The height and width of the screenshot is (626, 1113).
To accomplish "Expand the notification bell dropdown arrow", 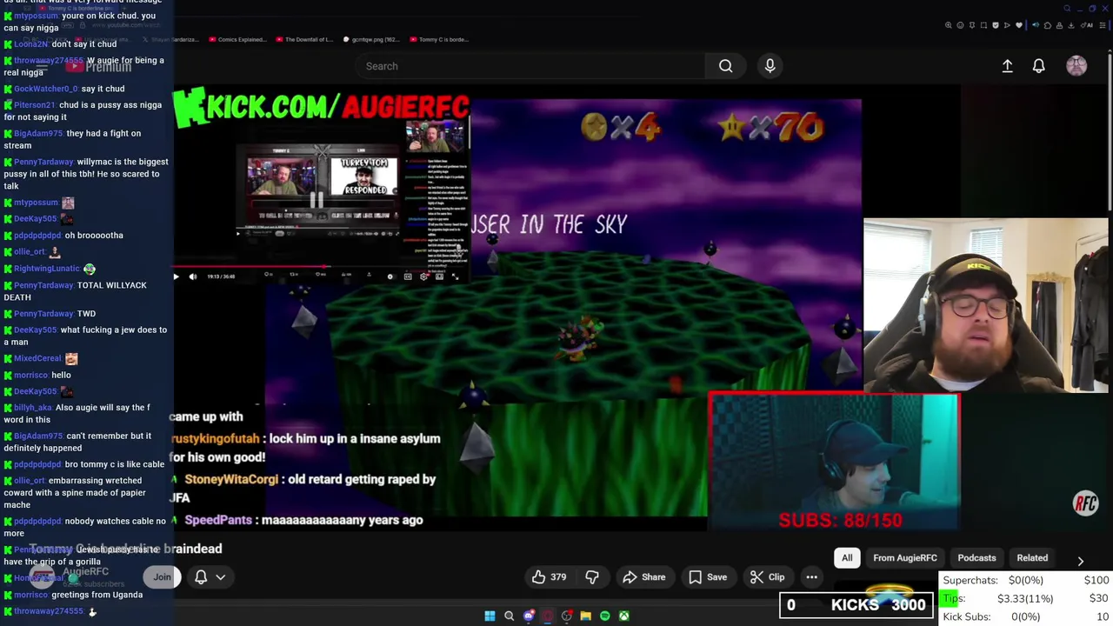I will [221, 577].
